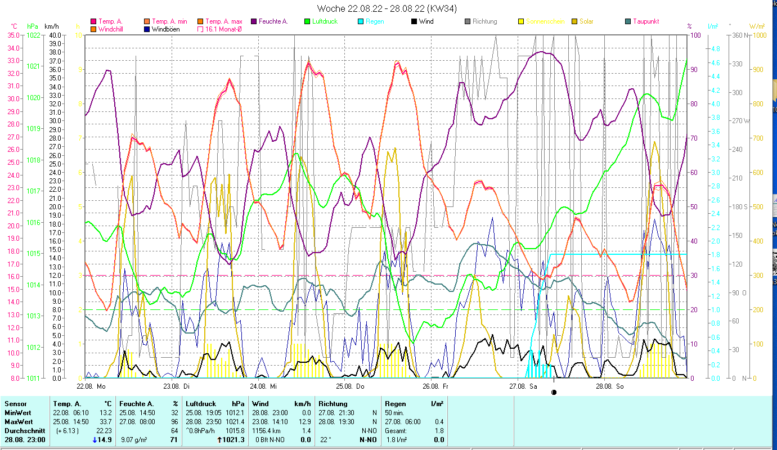
Task: Click the 26.08. Fr date label
Action: point(435,386)
